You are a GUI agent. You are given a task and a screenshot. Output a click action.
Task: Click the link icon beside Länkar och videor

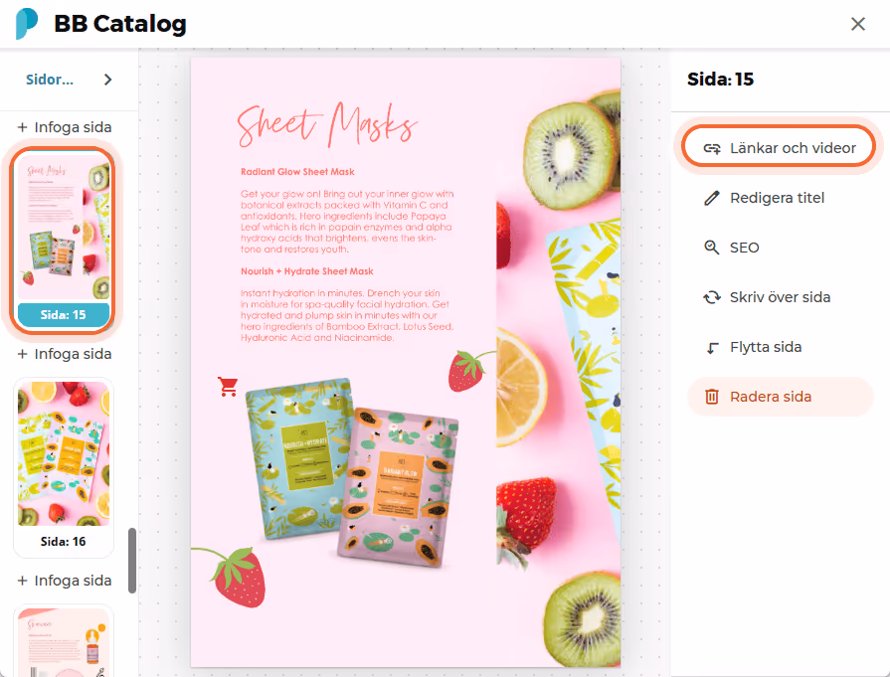(712, 149)
